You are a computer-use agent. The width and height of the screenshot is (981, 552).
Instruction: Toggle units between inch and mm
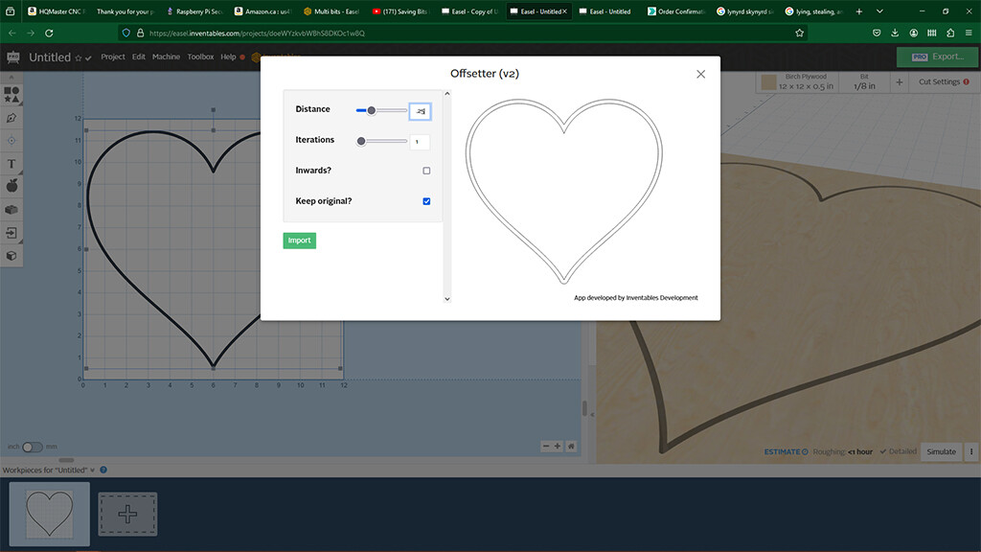click(33, 447)
